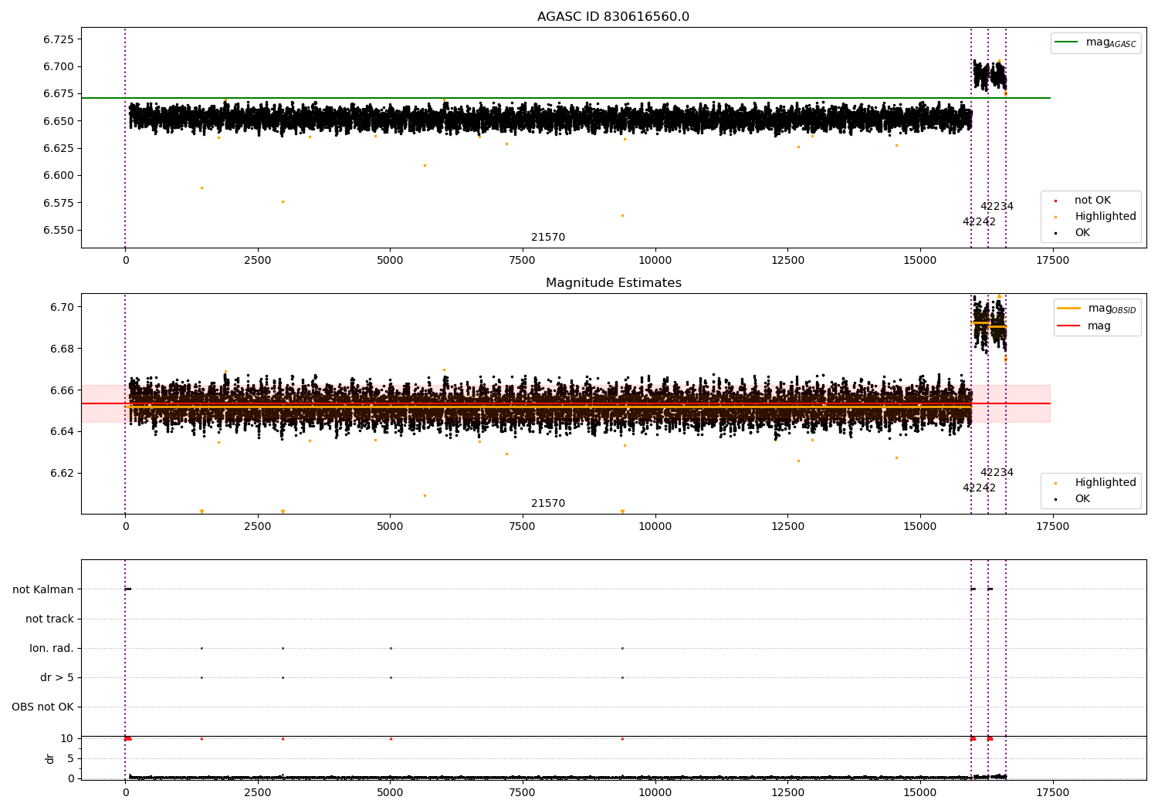This screenshot has height=810, width=1158.
Task: Click the "6.600" y-axis tick label
Action: (x=58, y=175)
